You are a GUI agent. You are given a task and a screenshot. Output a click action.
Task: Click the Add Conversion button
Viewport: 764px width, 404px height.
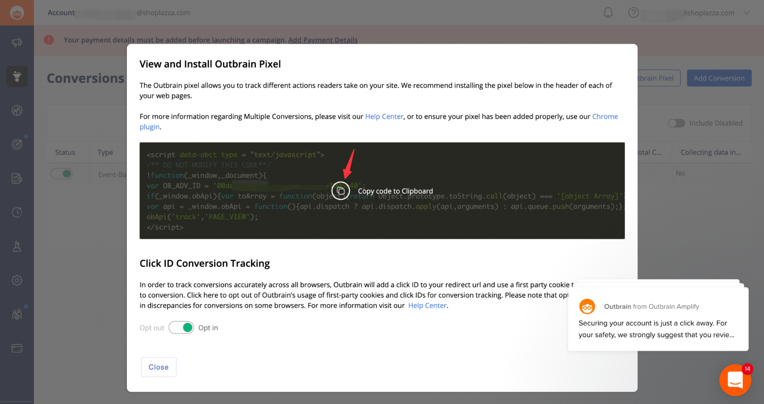pyautogui.click(x=719, y=78)
